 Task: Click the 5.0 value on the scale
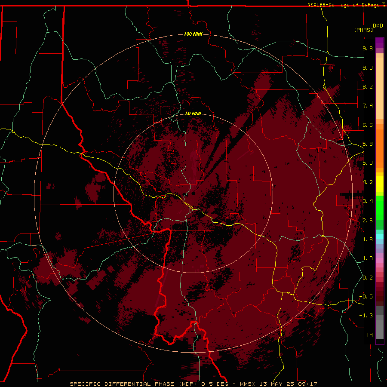coord(368,163)
